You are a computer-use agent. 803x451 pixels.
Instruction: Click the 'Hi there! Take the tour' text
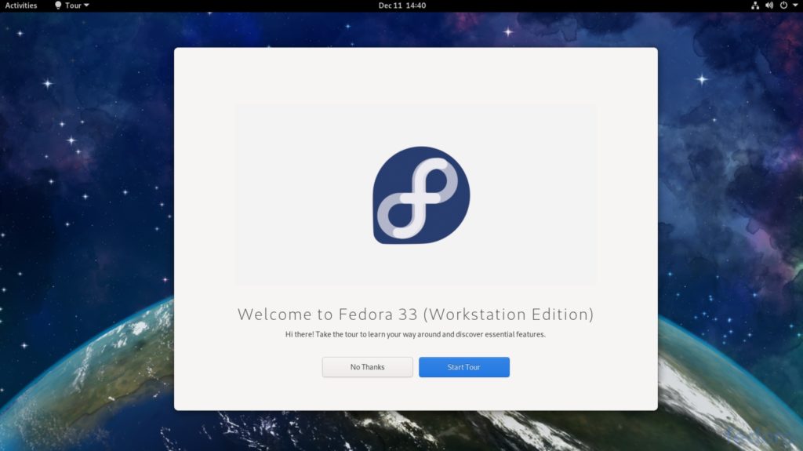(416, 334)
